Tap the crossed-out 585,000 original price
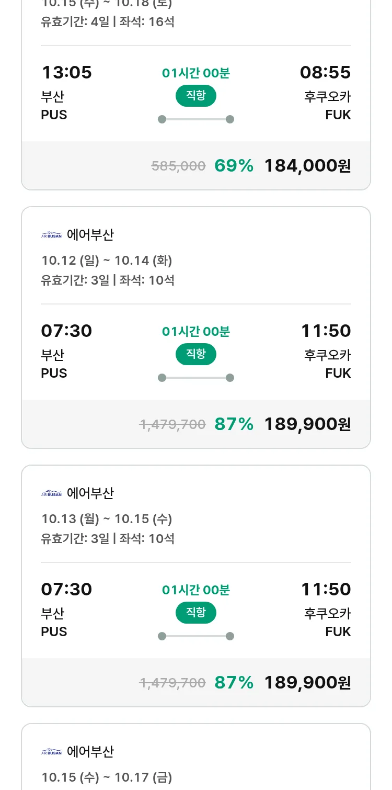Screen dimensions: 392x790 pyautogui.click(x=178, y=166)
